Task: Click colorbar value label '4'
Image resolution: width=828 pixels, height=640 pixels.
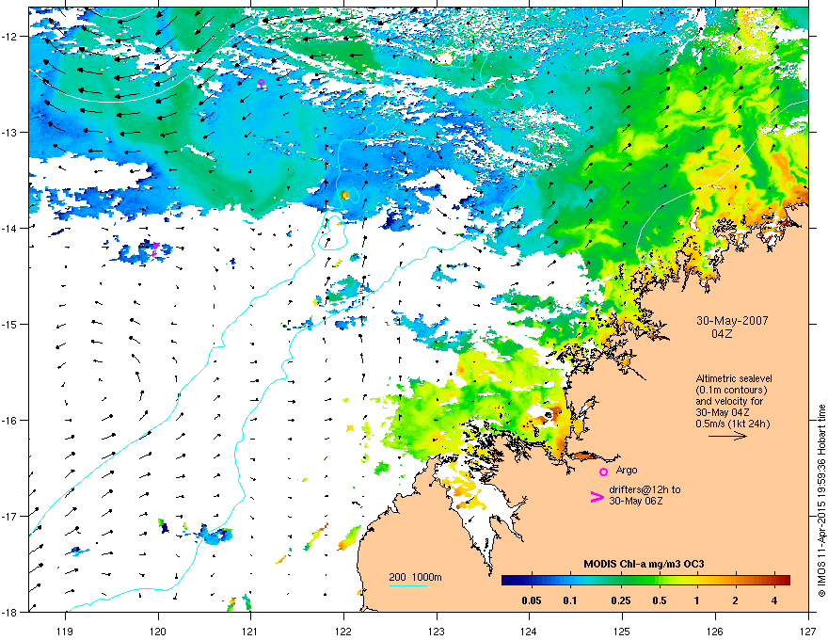Action: pyautogui.click(x=774, y=600)
